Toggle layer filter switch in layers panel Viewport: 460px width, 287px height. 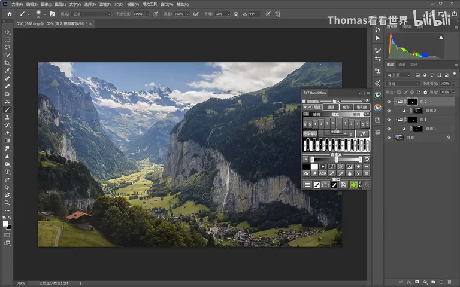[455, 75]
